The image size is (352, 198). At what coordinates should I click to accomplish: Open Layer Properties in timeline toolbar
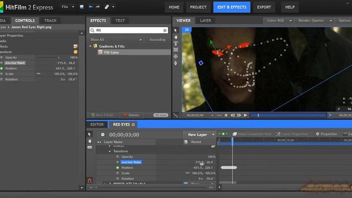[292, 134]
